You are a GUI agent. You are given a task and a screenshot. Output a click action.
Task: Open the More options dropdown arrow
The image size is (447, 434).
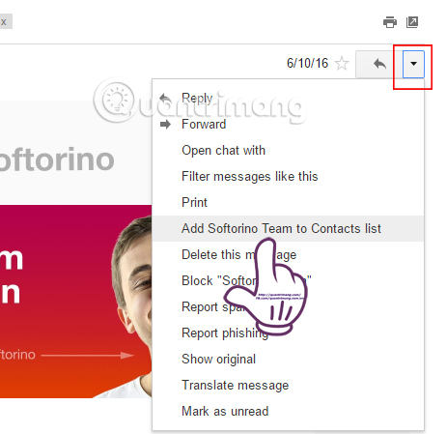point(413,64)
